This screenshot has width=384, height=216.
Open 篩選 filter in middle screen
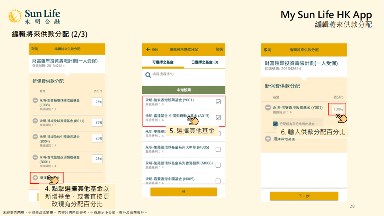point(219,49)
